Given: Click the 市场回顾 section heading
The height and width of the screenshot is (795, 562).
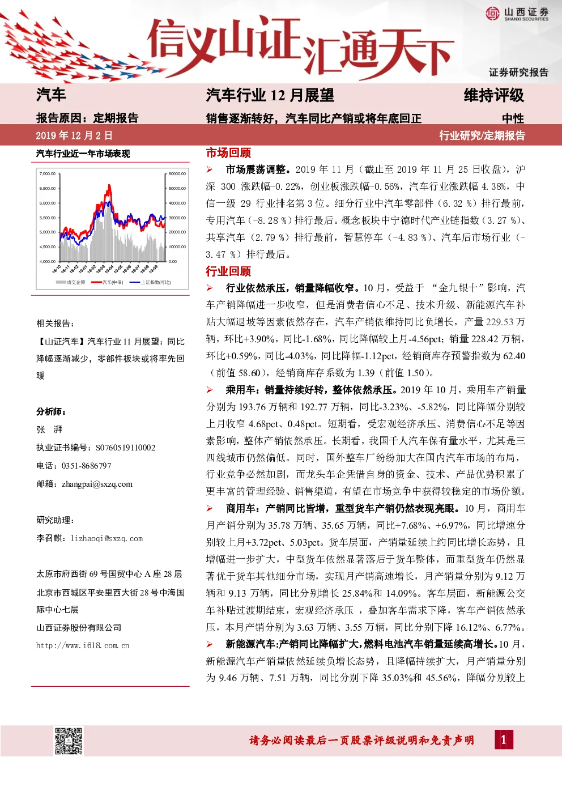Looking at the screenshot, I should pyautogui.click(x=228, y=153).
